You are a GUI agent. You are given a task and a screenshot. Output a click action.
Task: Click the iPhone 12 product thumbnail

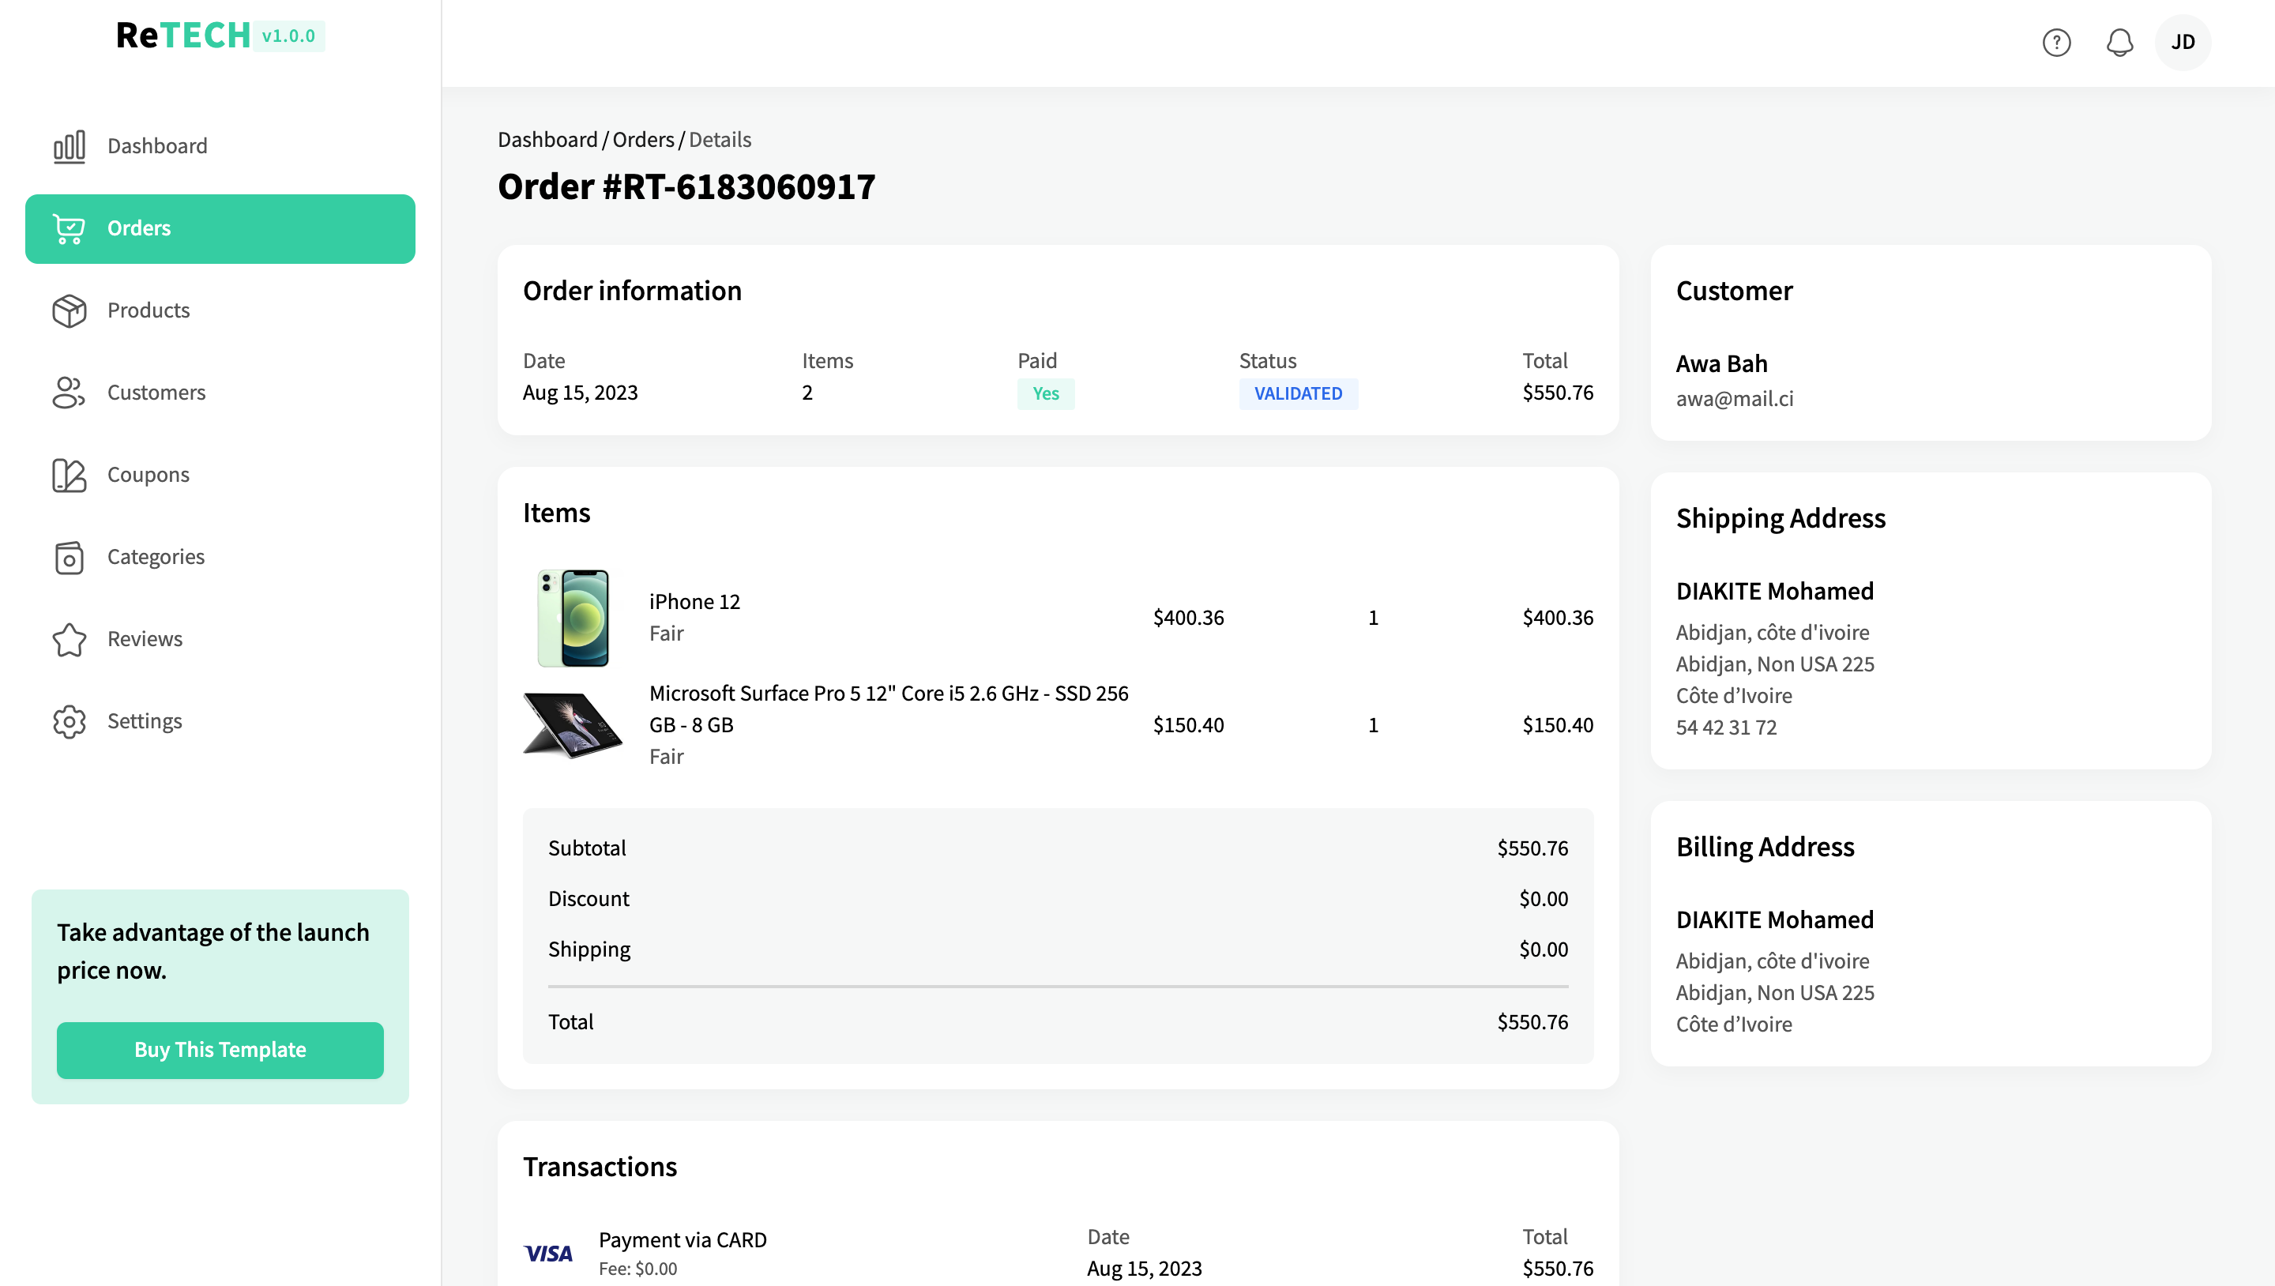573,619
